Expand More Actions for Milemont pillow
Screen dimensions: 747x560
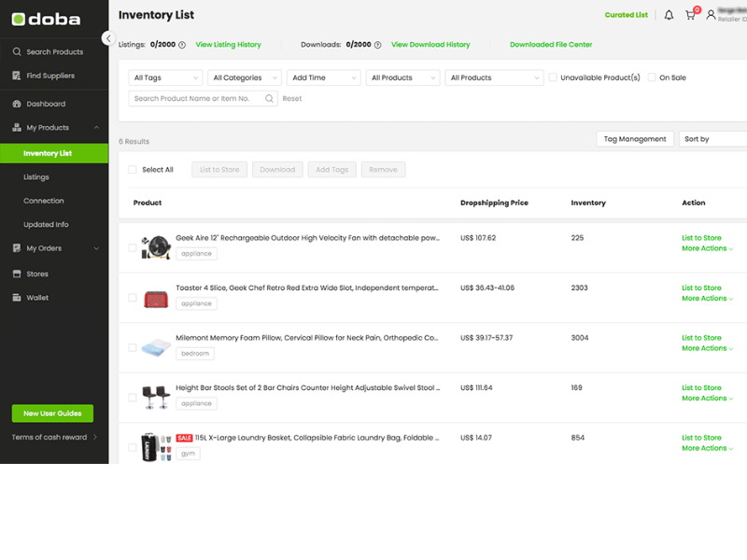pos(707,348)
